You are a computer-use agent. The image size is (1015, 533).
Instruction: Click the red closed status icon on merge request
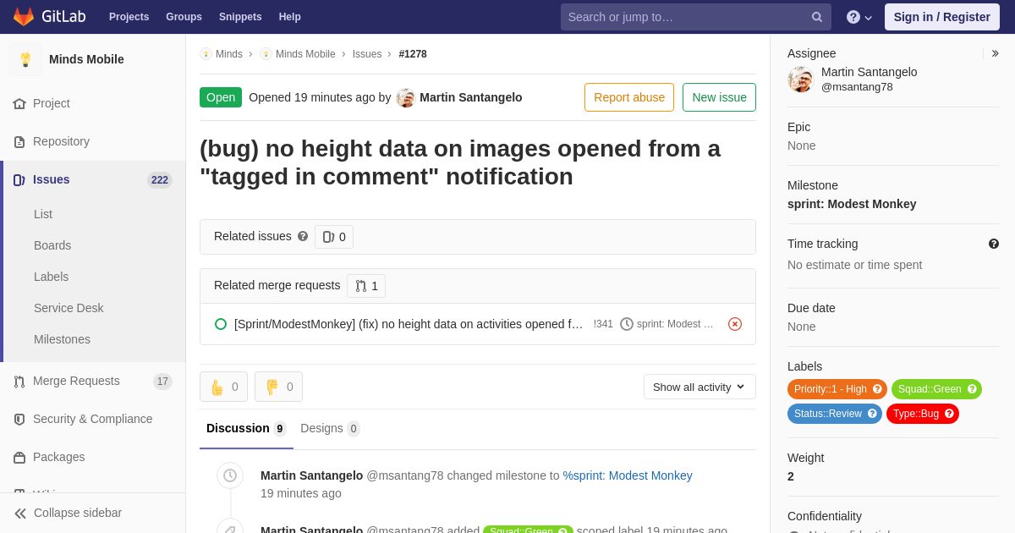click(x=735, y=324)
